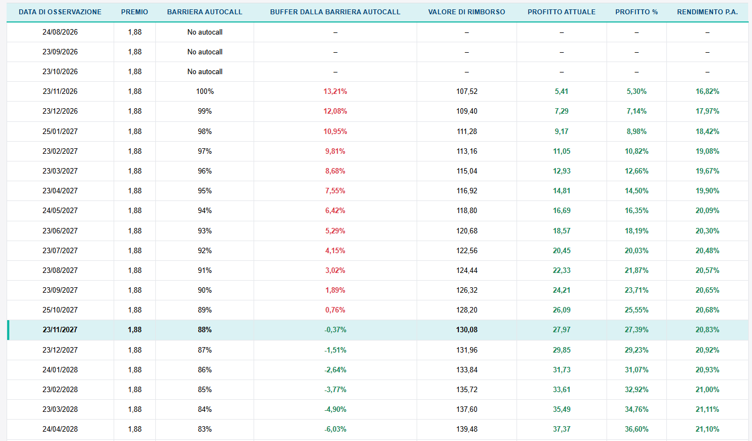This screenshot has width=752, height=441.
Task: Select the annual yield 18,42%
Action: (x=708, y=131)
